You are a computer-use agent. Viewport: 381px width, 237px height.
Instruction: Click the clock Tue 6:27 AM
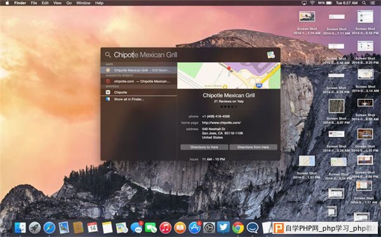click(347, 3)
